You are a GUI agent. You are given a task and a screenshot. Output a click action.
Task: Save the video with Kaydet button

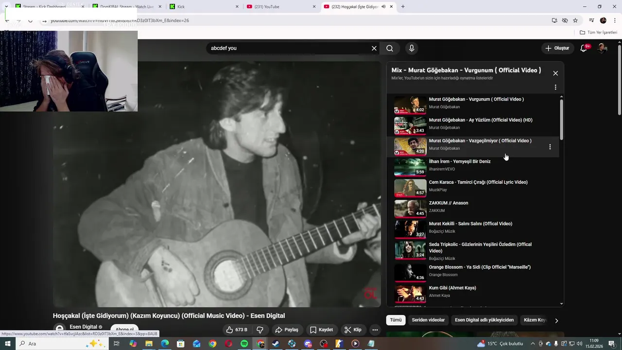322,330
